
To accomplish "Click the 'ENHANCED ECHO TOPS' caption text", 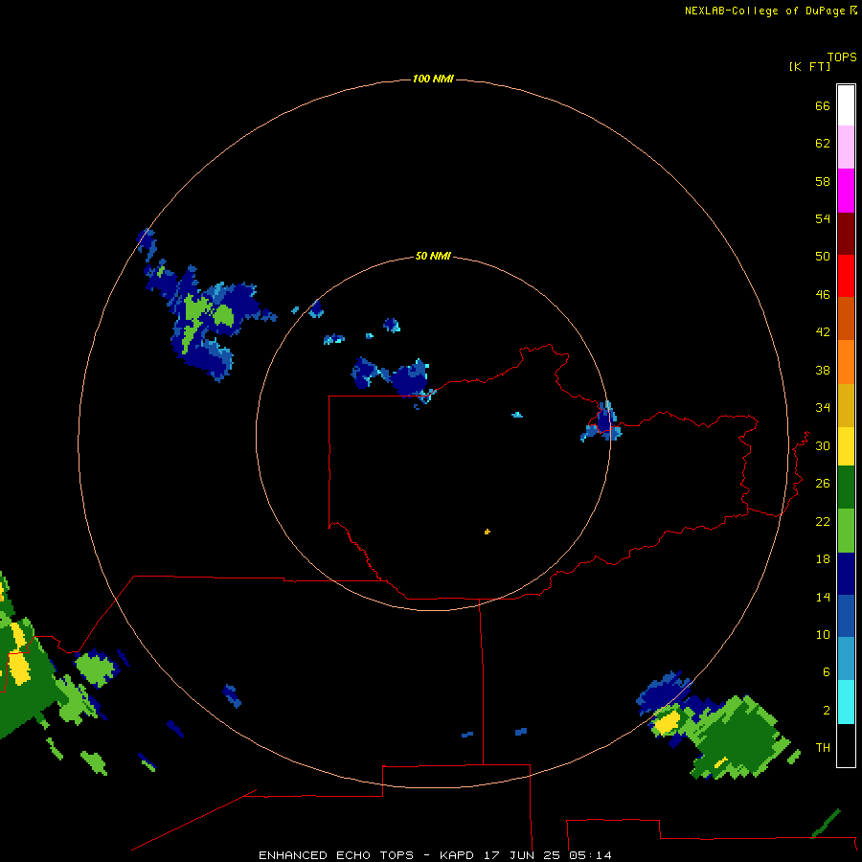I will [x=336, y=855].
